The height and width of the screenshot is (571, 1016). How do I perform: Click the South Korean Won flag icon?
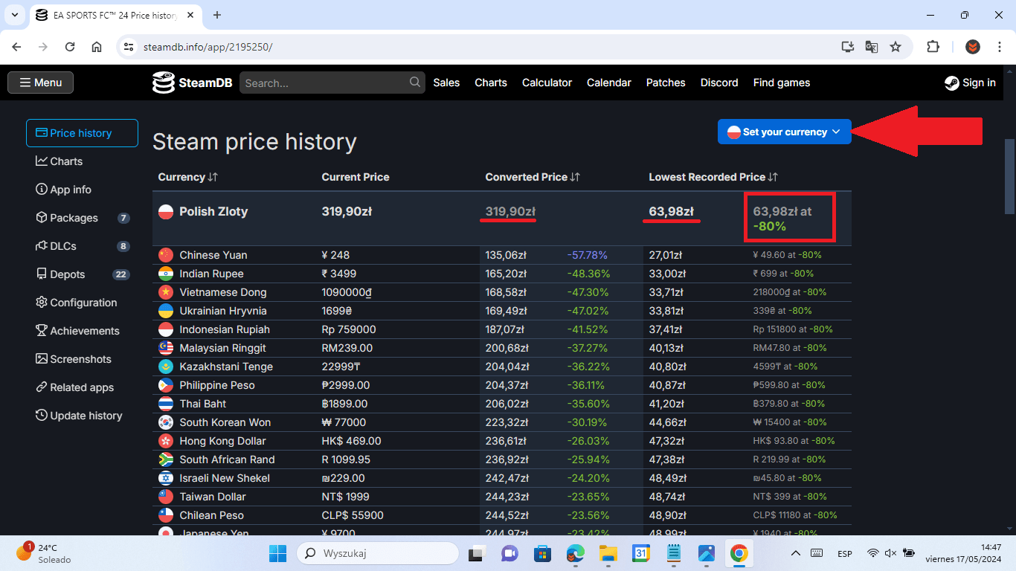click(x=166, y=422)
